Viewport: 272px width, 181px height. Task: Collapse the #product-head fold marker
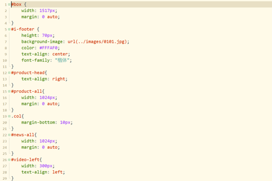click(x=9, y=72)
